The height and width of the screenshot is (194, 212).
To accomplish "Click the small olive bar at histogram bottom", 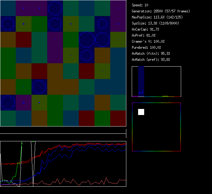I will tap(165, 96).
